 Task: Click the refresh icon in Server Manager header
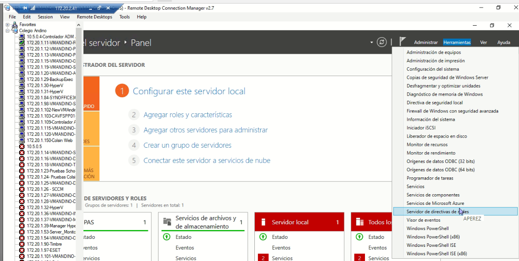click(x=382, y=42)
